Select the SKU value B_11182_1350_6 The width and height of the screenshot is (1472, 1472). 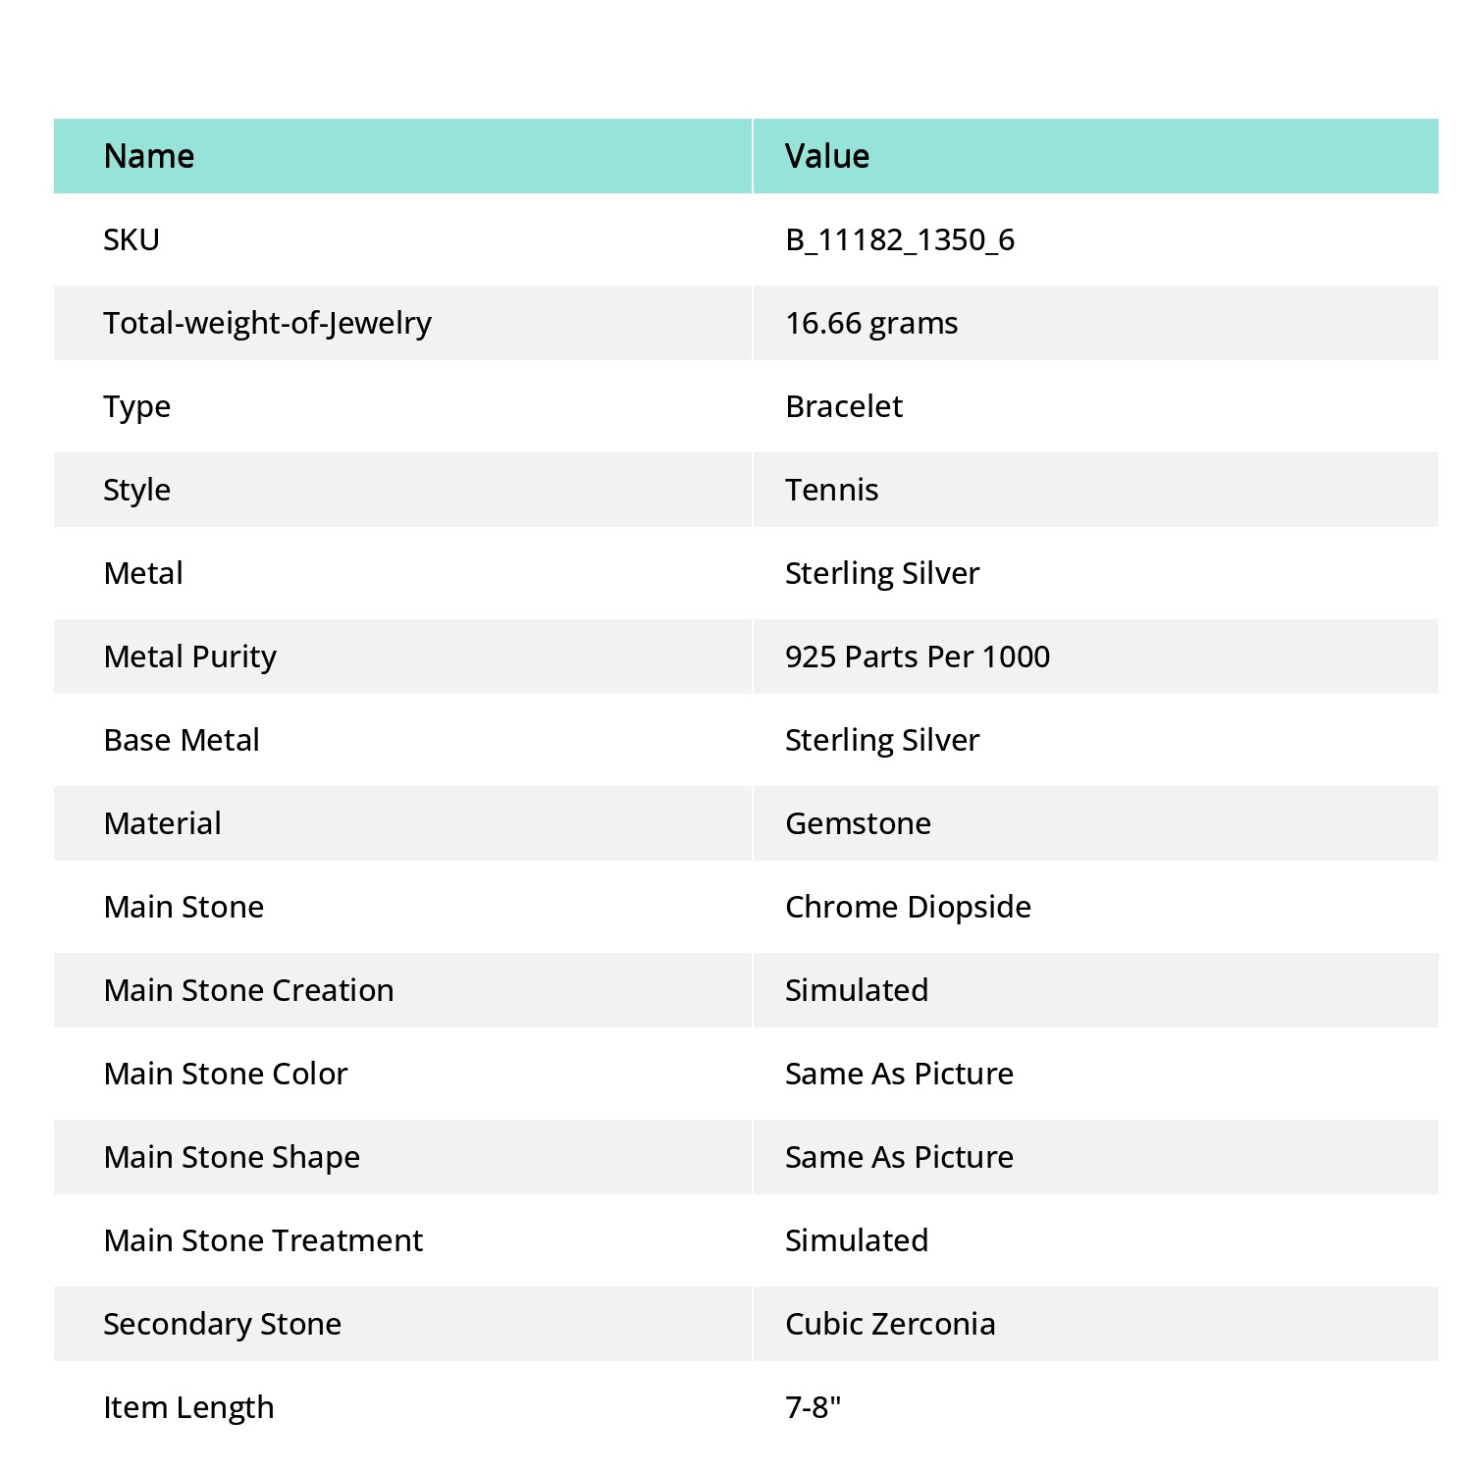tap(900, 240)
